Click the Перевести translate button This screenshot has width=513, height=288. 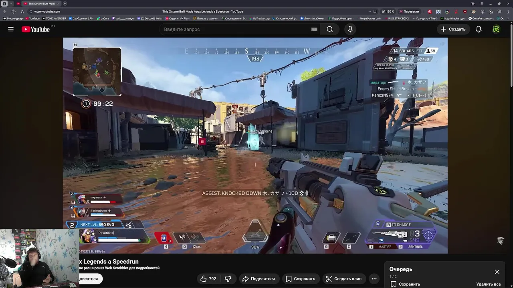pyautogui.click(x=409, y=12)
